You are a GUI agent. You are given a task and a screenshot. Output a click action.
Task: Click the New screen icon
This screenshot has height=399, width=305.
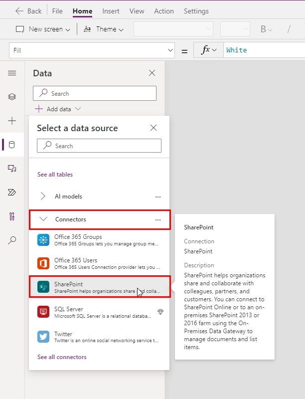(x=20, y=29)
